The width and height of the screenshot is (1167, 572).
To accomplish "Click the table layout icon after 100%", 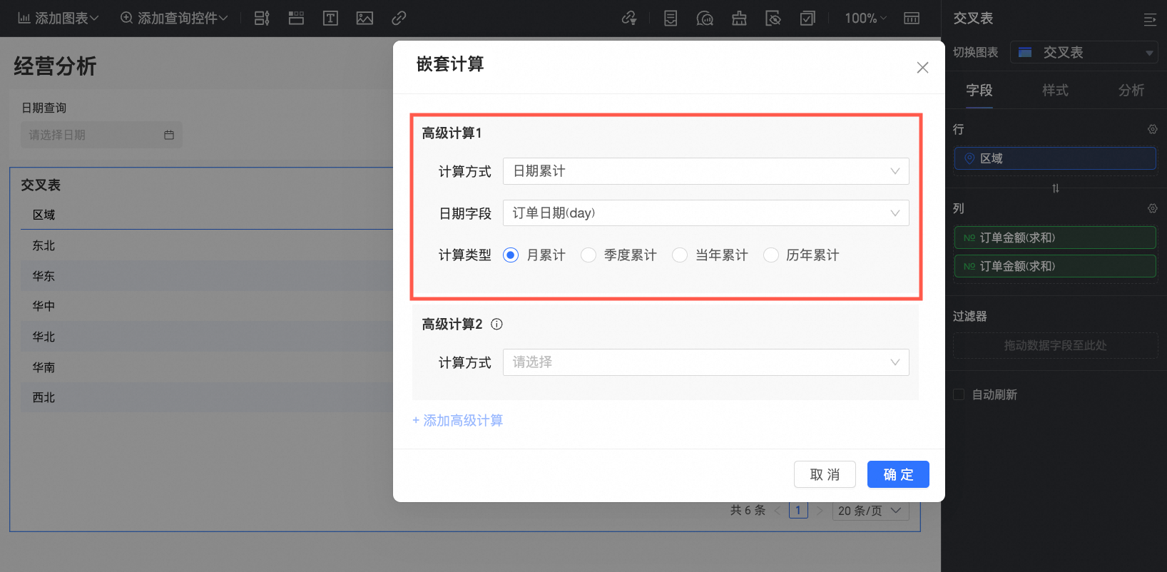I will click(x=912, y=18).
